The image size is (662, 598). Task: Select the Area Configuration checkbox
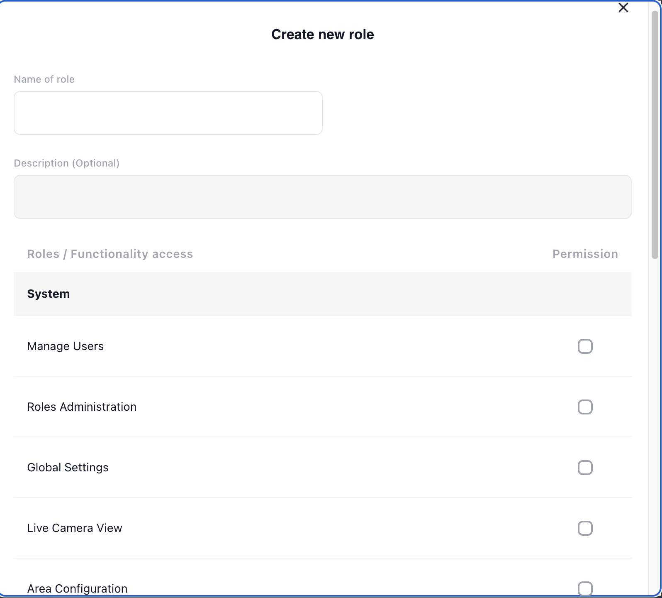click(x=585, y=588)
